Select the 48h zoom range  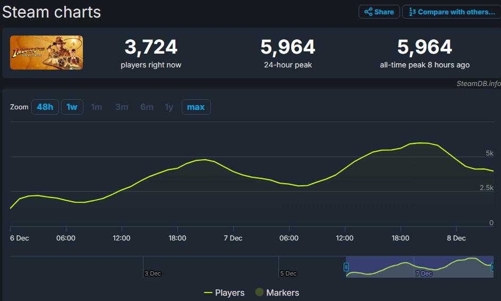[45, 107]
